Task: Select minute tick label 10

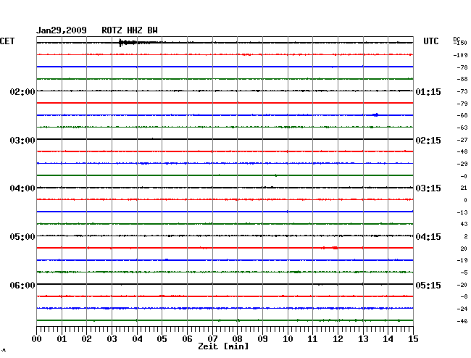Action: tap(288, 339)
